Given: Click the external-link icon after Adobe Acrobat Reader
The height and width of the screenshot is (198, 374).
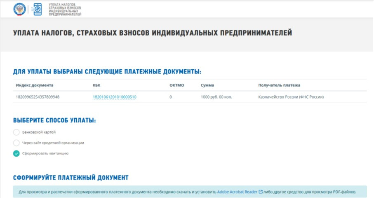Looking at the screenshot, I should 261,191.
